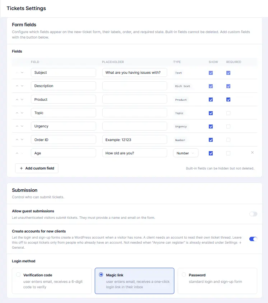Mark the Age field as required
Image resolution: width=268 pixels, height=303 pixels.
(228, 153)
